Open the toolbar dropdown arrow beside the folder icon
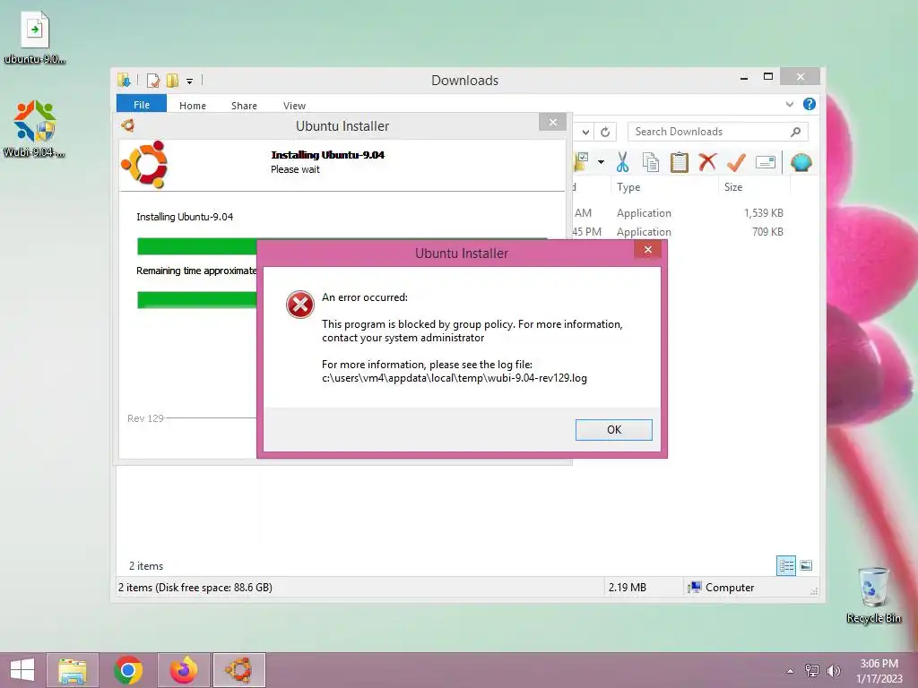Viewport: 918px width, 688px height. (601, 162)
